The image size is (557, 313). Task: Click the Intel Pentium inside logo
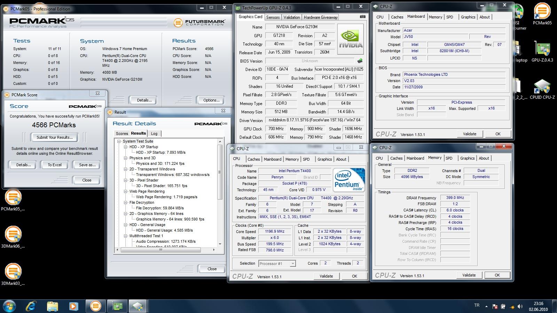click(348, 180)
